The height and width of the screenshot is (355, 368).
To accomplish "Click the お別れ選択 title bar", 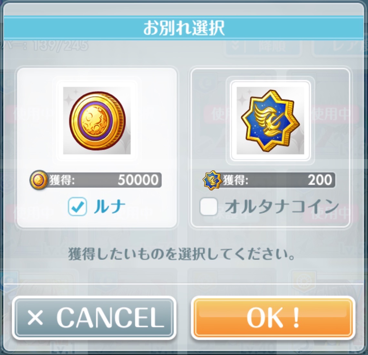I will coord(184,28).
